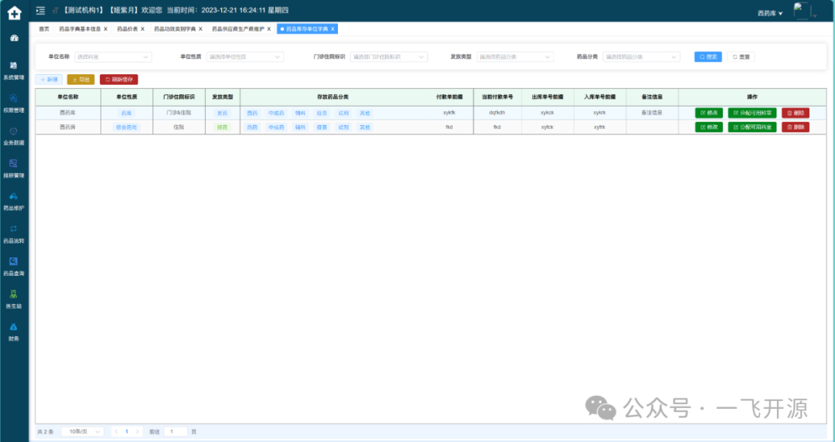Open 药品查询 in the sidebar
Image resolution: width=835 pixels, height=442 pixels.
[x=14, y=266]
